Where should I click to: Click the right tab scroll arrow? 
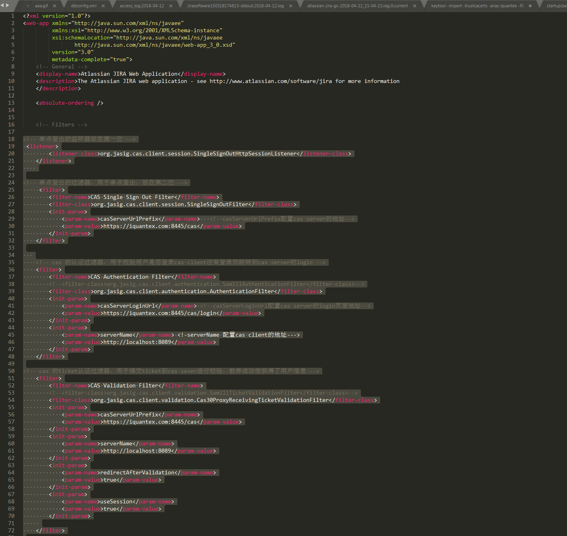coord(8,5)
